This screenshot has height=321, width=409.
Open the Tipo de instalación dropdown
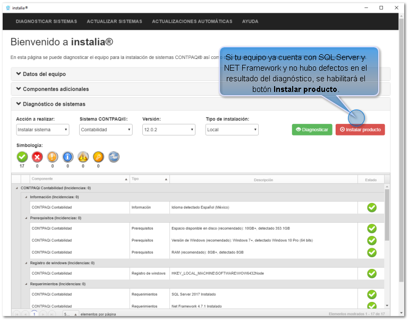pyautogui.click(x=232, y=130)
